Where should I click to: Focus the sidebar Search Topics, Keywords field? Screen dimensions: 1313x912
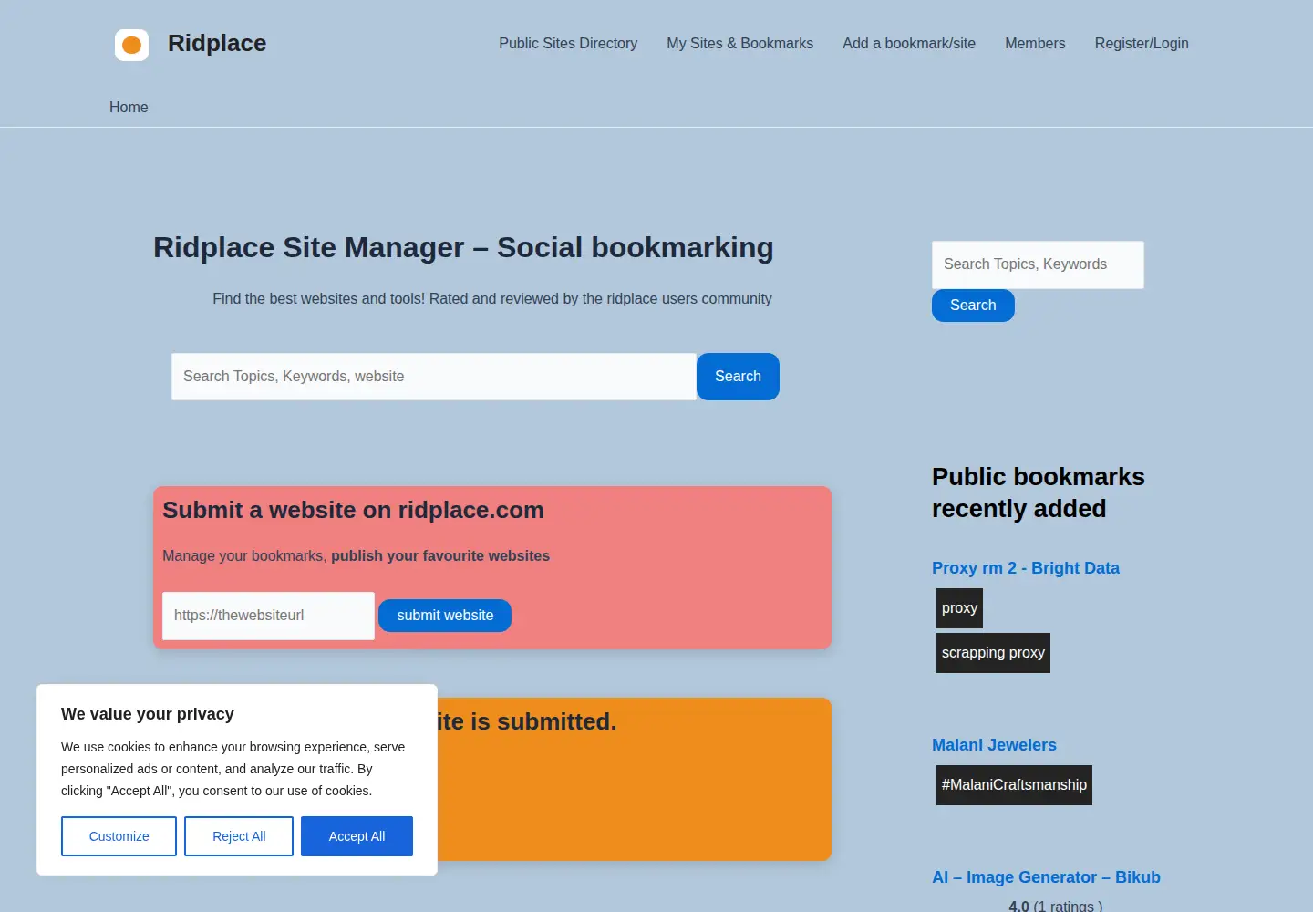(x=1038, y=264)
